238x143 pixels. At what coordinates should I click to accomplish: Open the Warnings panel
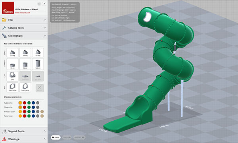(24, 139)
